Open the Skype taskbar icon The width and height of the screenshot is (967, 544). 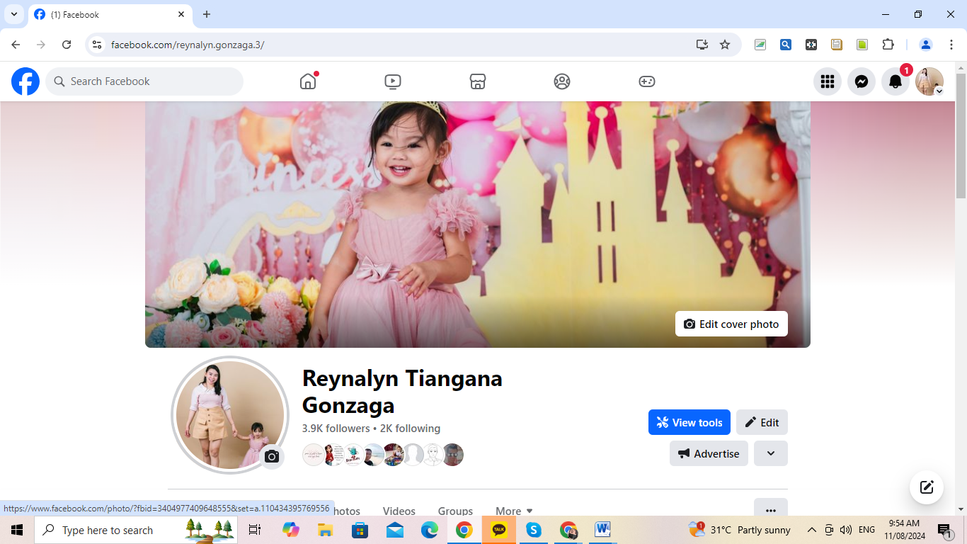click(534, 530)
